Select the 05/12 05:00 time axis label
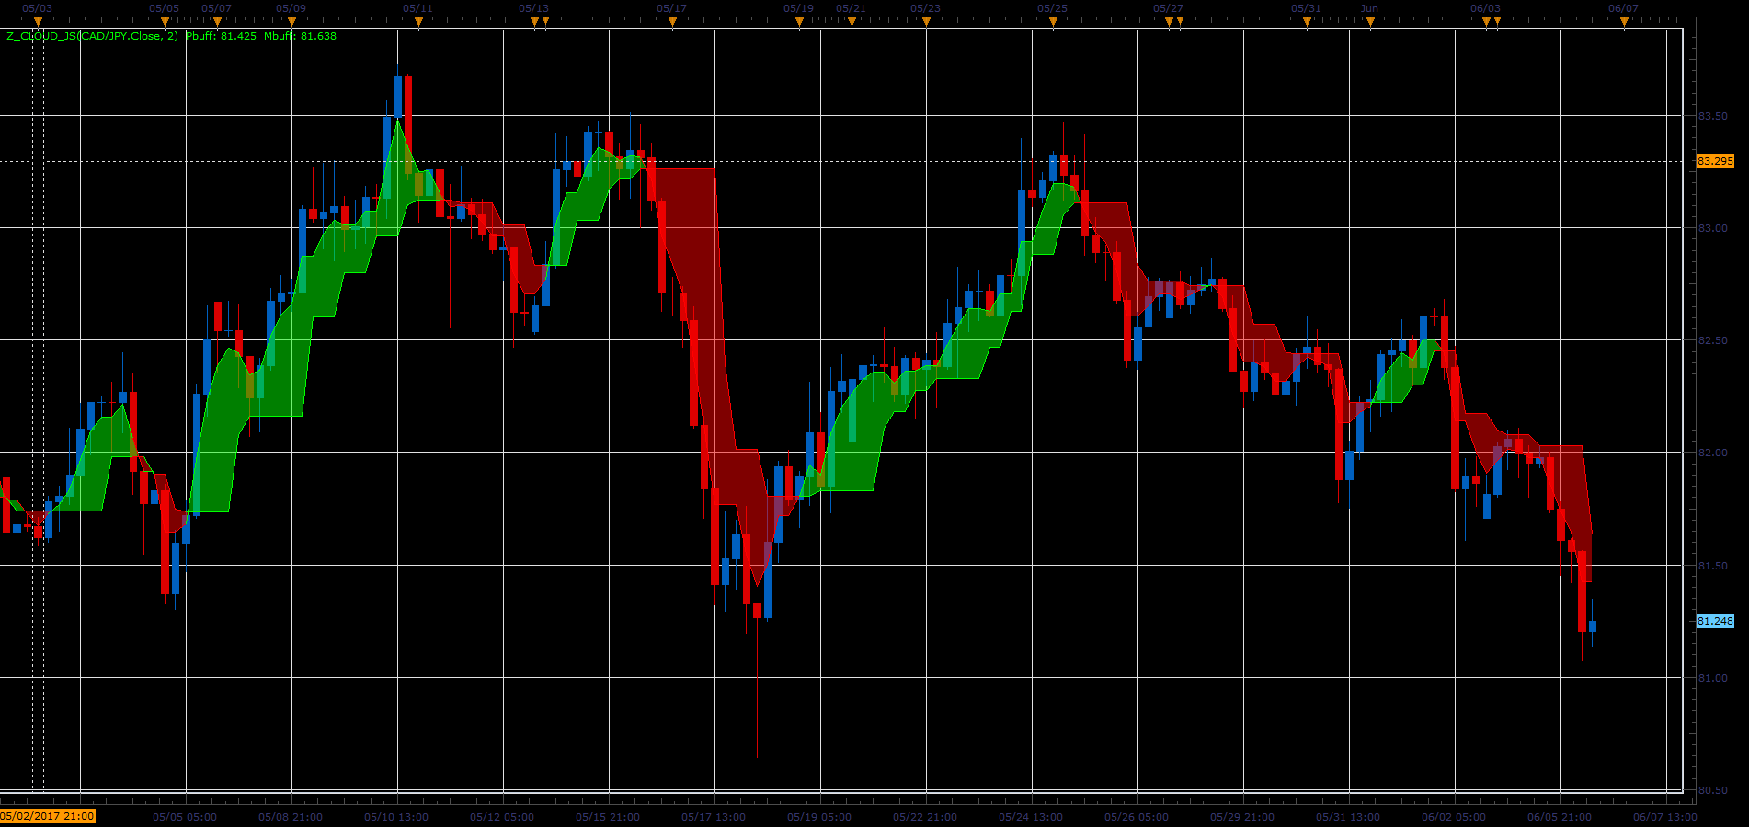The image size is (1749, 827). 502,817
